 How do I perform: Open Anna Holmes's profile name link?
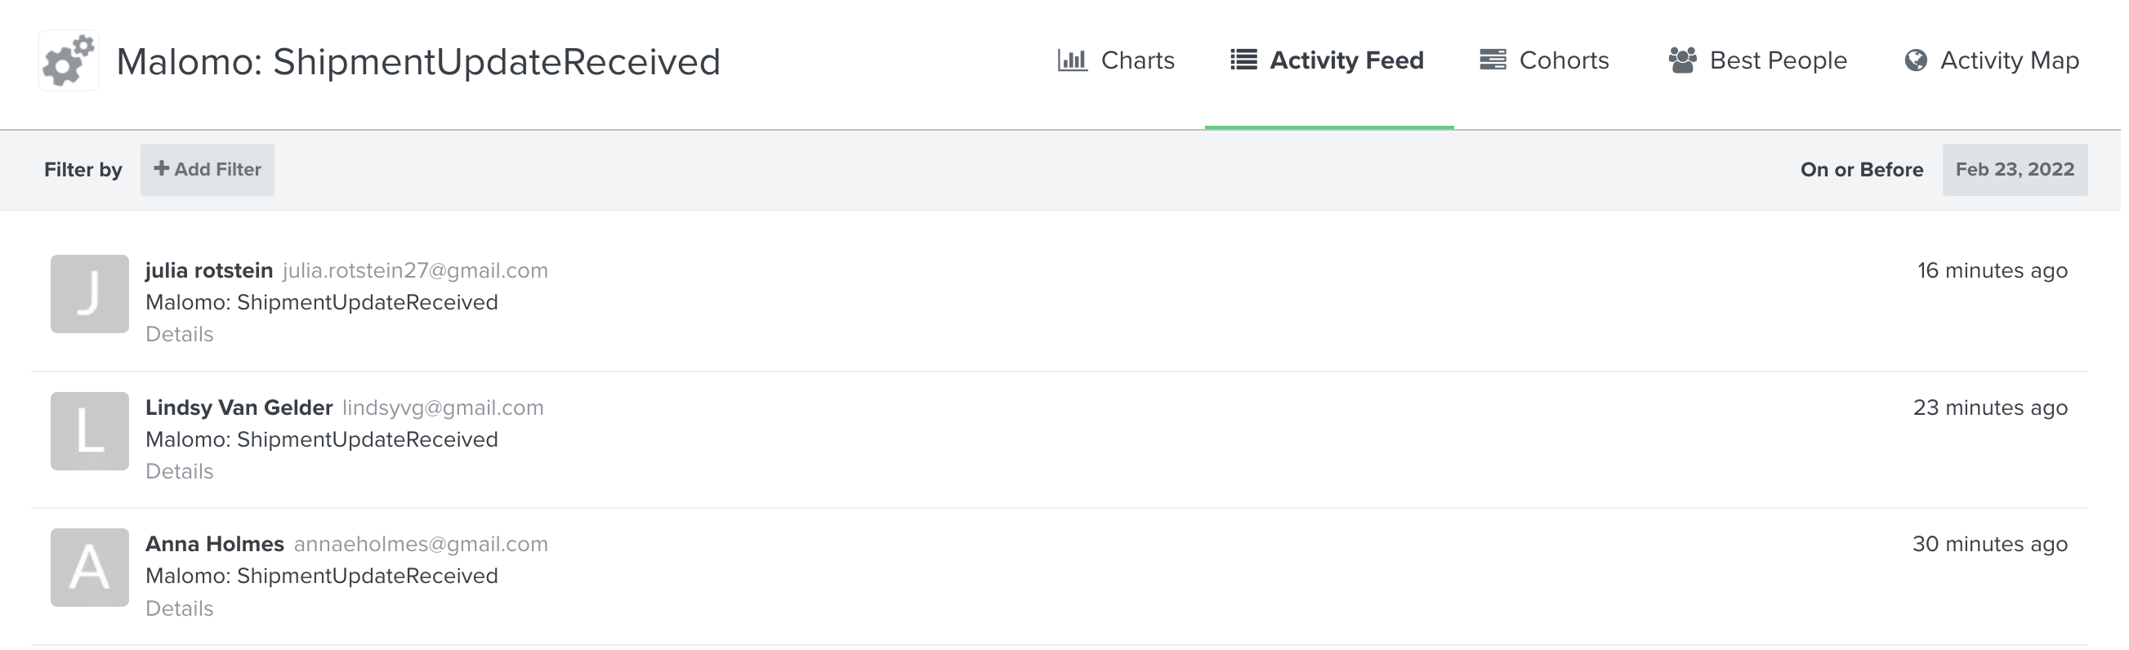(215, 544)
